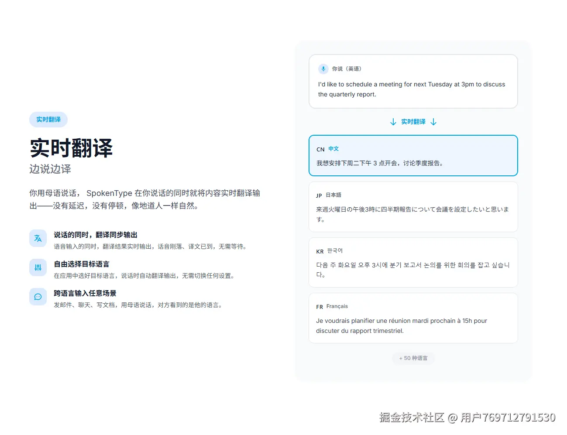The width and height of the screenshot is (567, 435).
Task: Select the 日本語 translation card
Action: tap(413, 207)
